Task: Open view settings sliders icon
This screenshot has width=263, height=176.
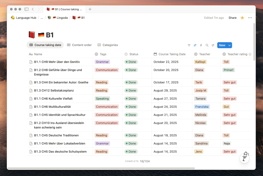Action: pyautogui.click(x=213, y=45)
